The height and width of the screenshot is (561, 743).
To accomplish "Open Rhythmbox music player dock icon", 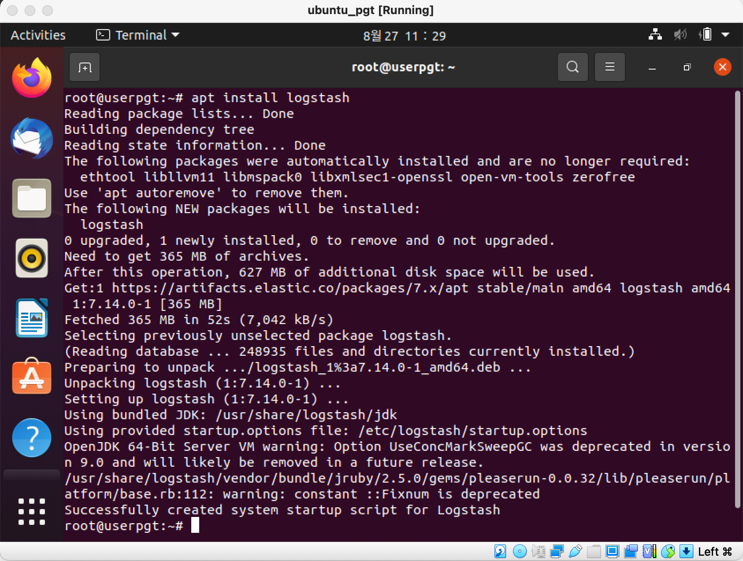I will coord(32,258).
